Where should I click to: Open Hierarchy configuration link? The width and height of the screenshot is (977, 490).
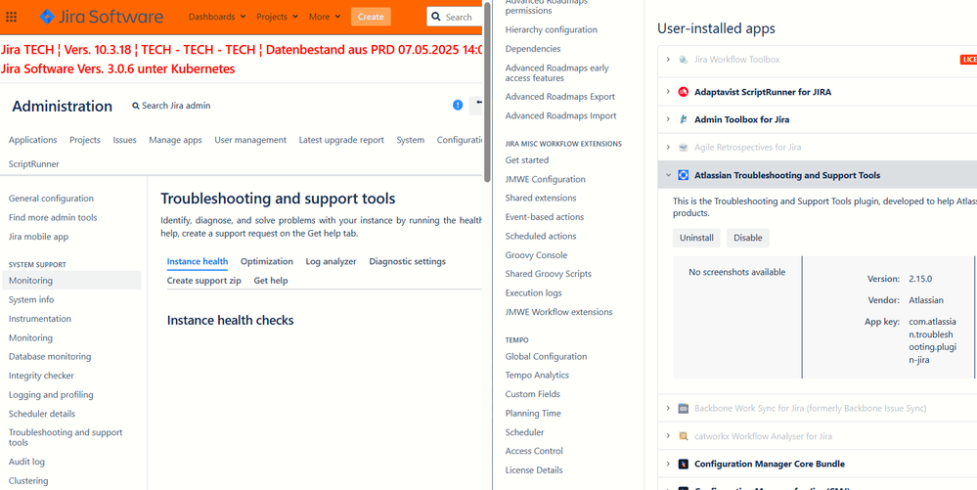tap(552, 29)
